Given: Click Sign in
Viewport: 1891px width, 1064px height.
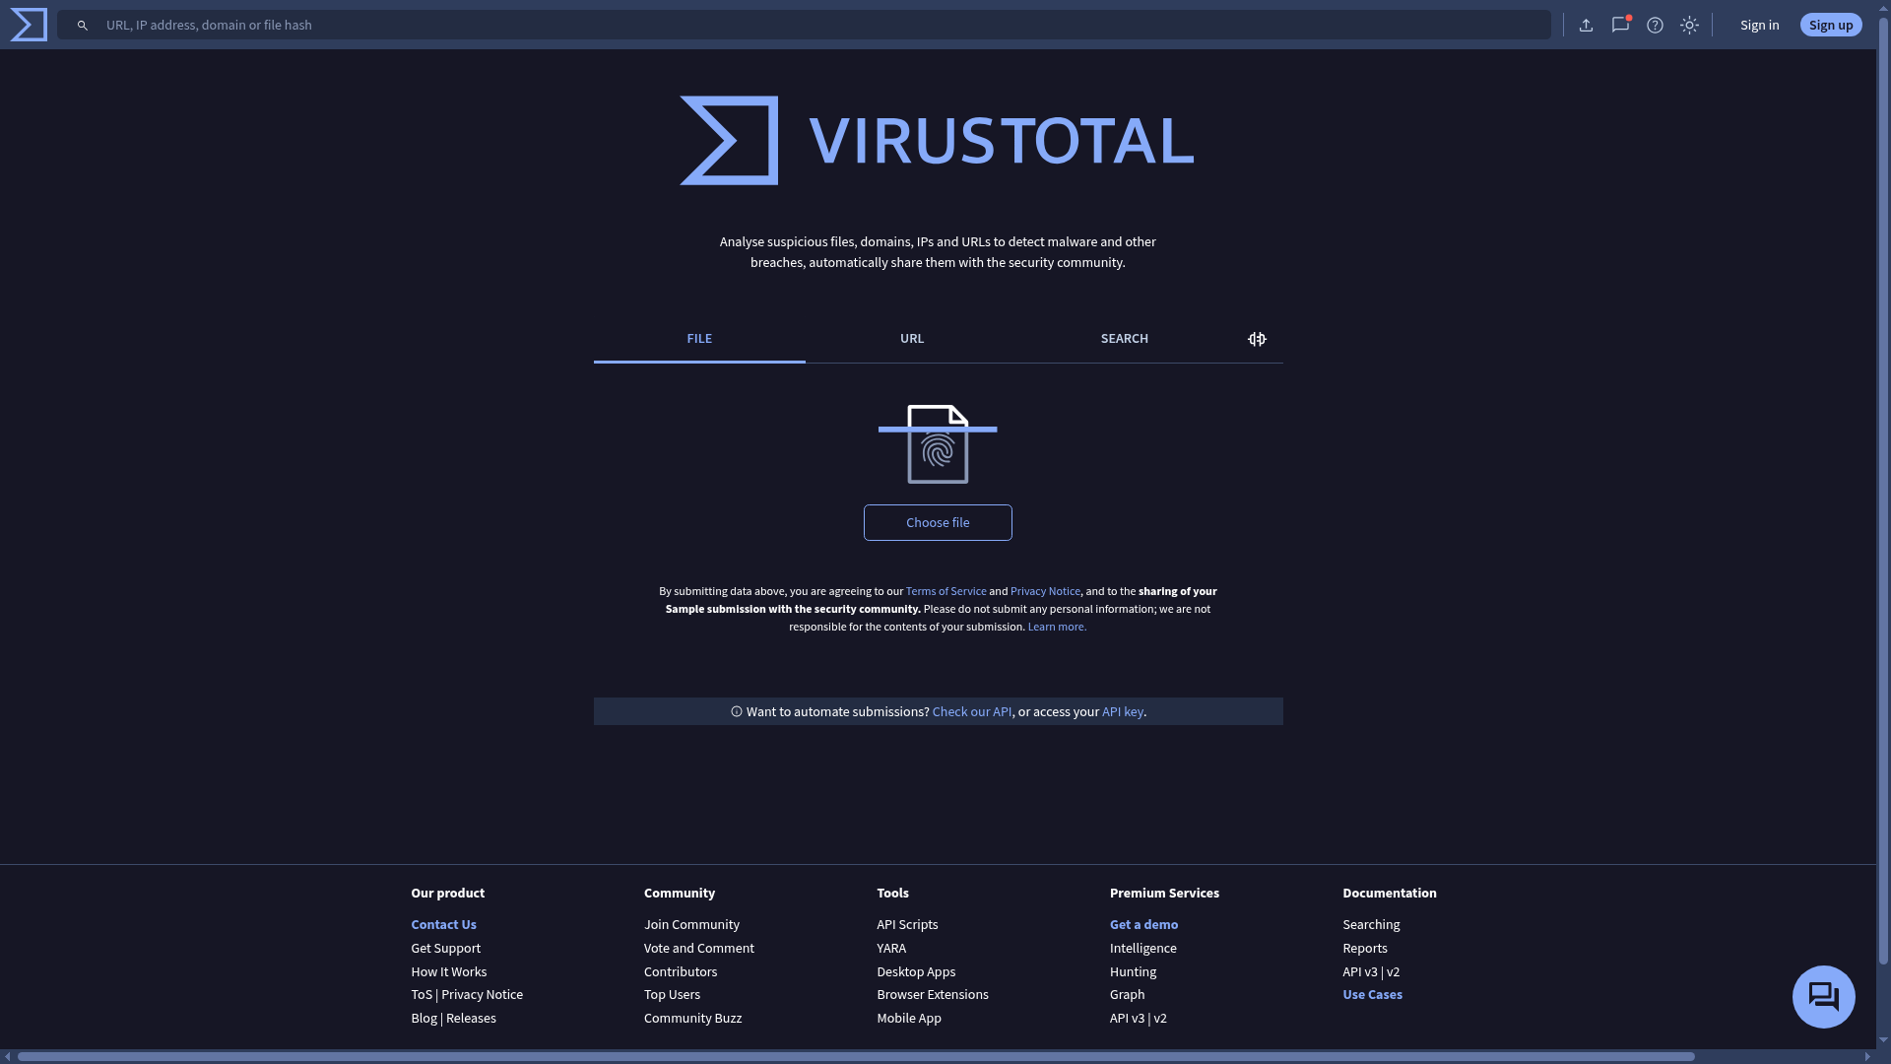Looking at the screenshot, I should tap(1759, 26).
